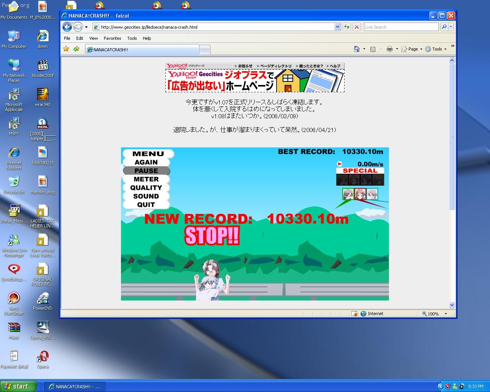Click MENU button in the game

coord(148,154)
